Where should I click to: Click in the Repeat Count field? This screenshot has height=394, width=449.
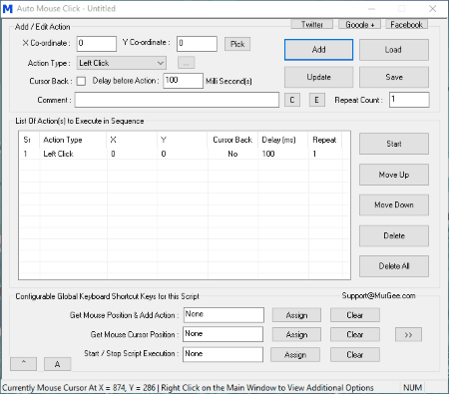(x=409, y=100)
